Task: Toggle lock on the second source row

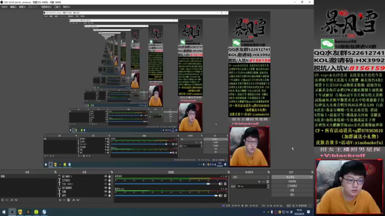Action: click(x=110, y=180)
